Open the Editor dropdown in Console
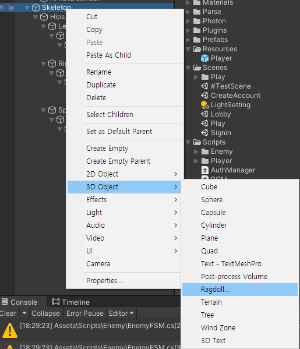The height and width of the screenshot is (349, 300). [121, 313]
